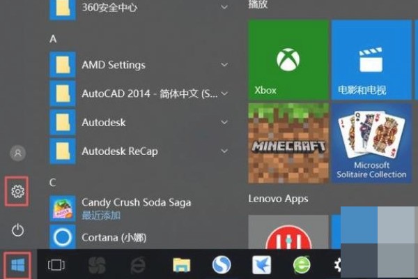Click the Lenovo Apps group title
This screenshot has width=418, height=279.
[278, 199]
